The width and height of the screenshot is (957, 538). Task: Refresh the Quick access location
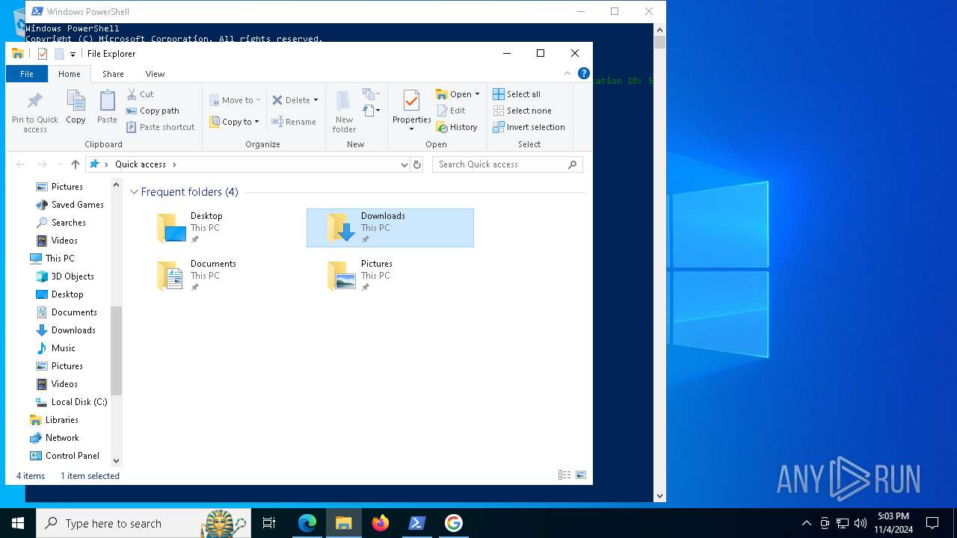(x=417, y=164)
